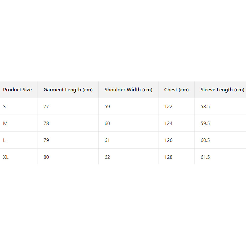Screen dimensions: 246x246
Task: Select the Sleeve Length (cm) header
Action: (222, 90)
